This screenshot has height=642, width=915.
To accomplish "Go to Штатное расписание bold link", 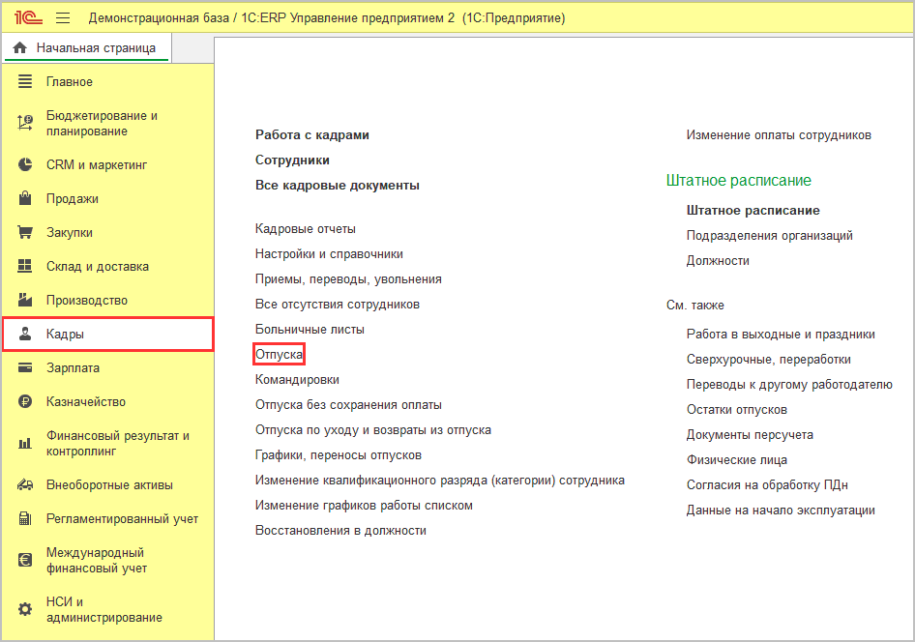I will point(753,210).
